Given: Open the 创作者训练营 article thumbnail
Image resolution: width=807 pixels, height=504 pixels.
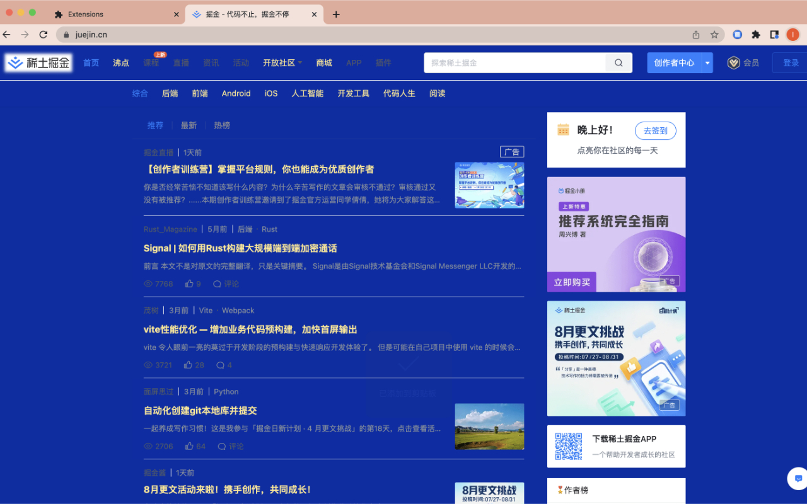Looking at the screenshot, I should [x=489, y=185].
